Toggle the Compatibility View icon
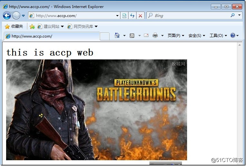 tap(124, 16)
